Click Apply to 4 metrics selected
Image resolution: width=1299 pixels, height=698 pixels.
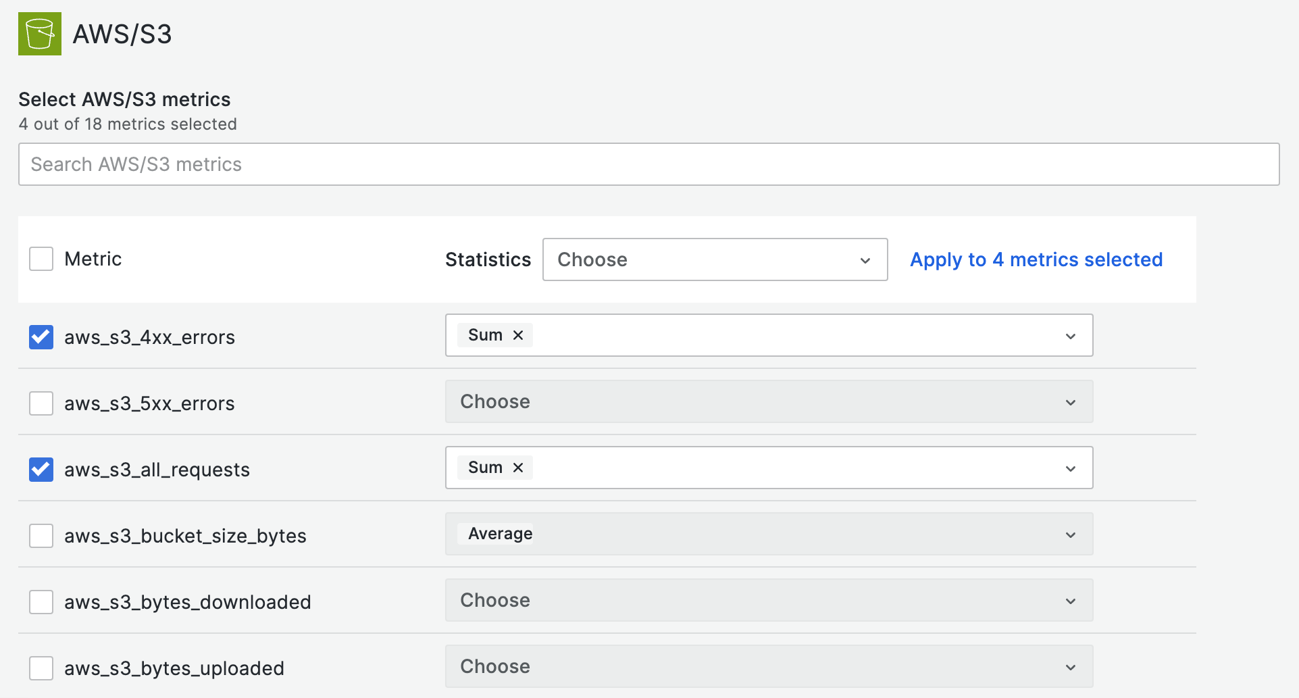point(1036,259)
